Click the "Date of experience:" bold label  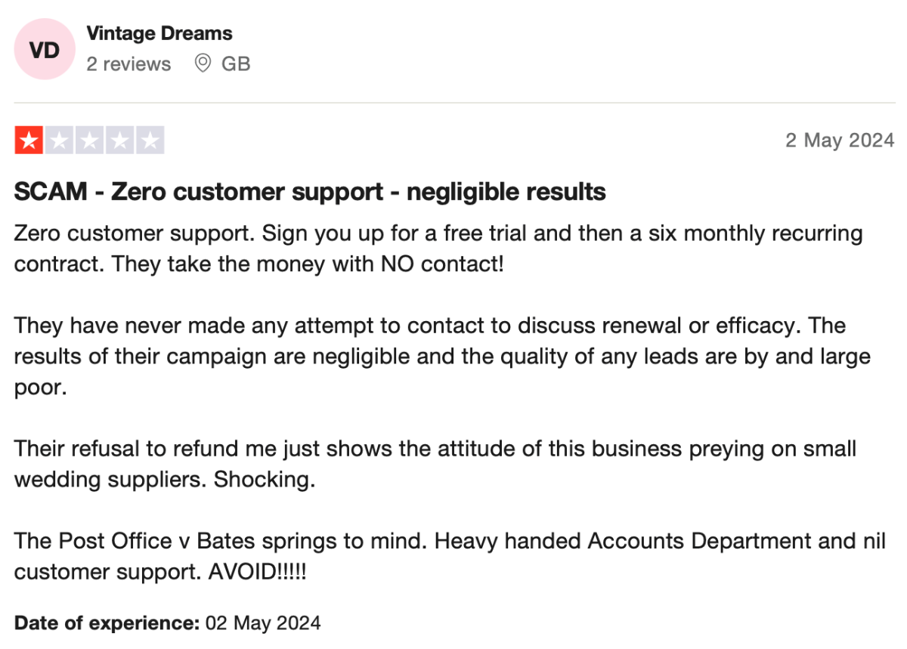coord(107,623)
